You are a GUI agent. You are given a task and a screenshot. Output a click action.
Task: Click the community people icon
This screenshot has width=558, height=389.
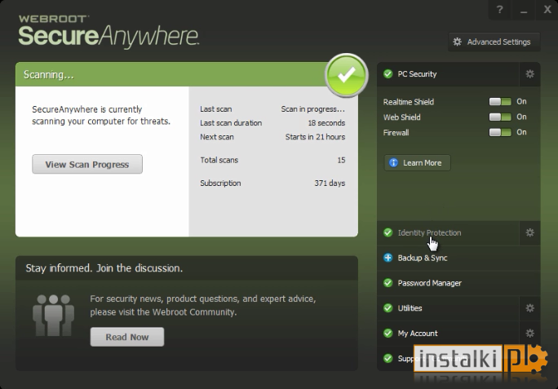point(53,316)
